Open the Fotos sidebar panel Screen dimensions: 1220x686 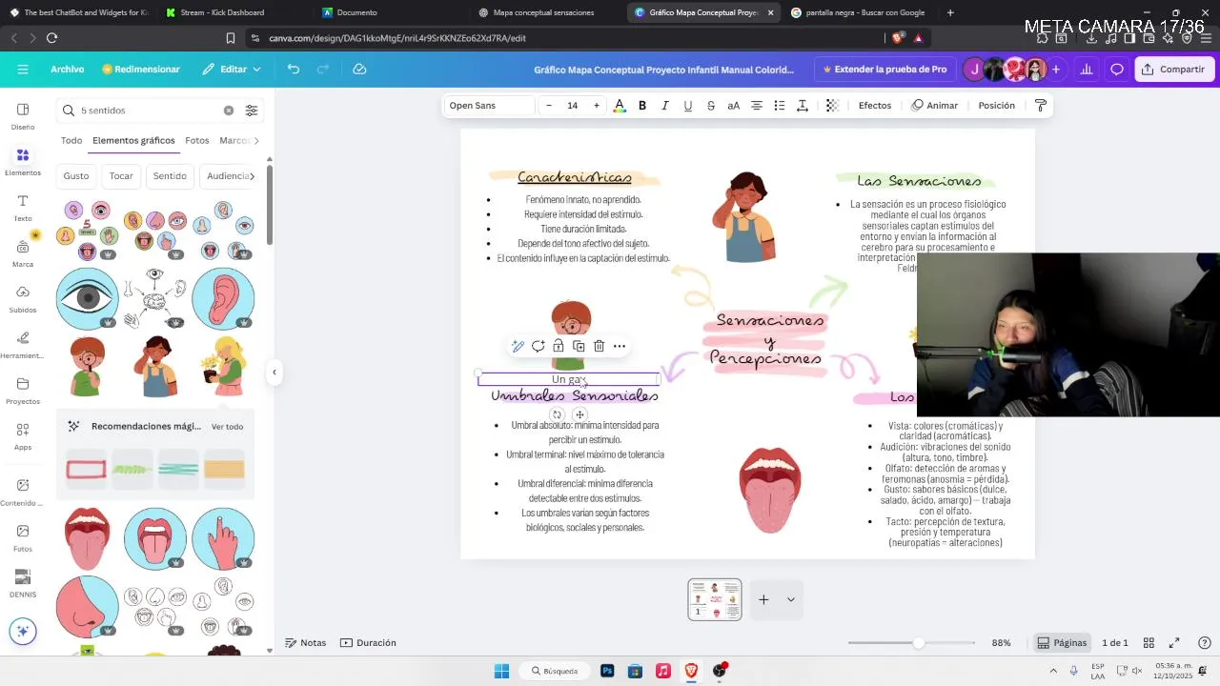pyautogui.click(x=23, y=538)
